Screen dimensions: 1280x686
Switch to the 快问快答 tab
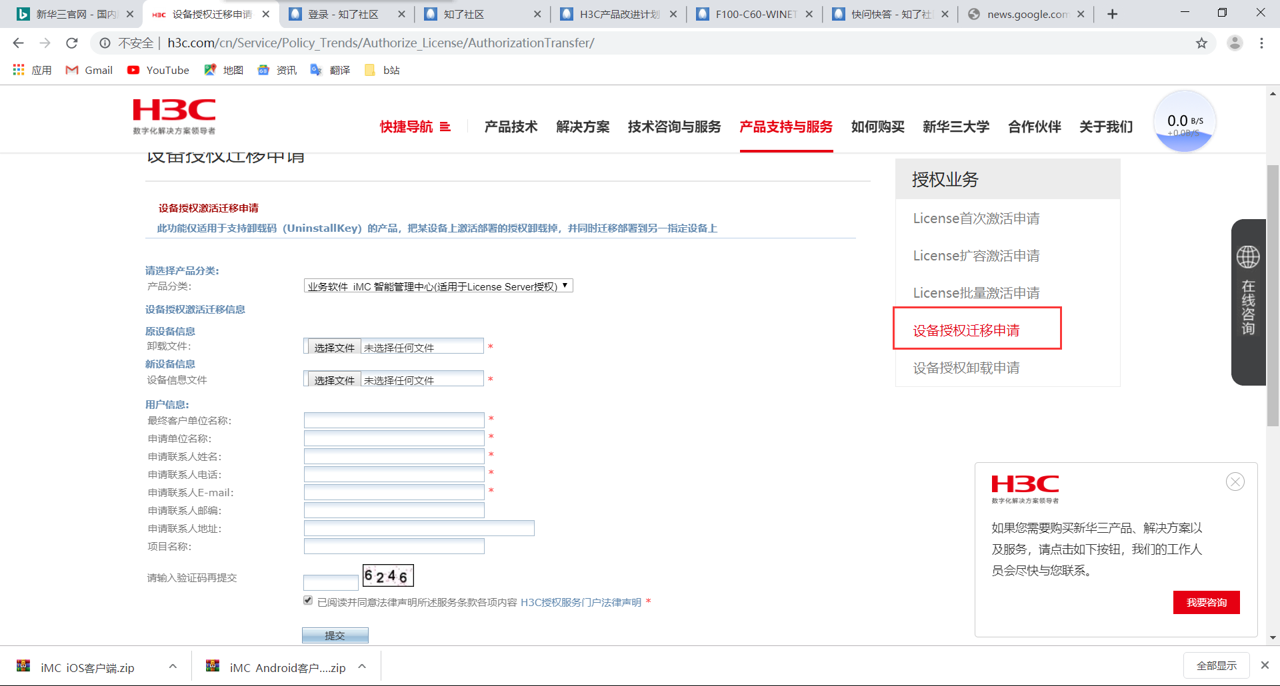pyautogui.click(x=891, y=14)
